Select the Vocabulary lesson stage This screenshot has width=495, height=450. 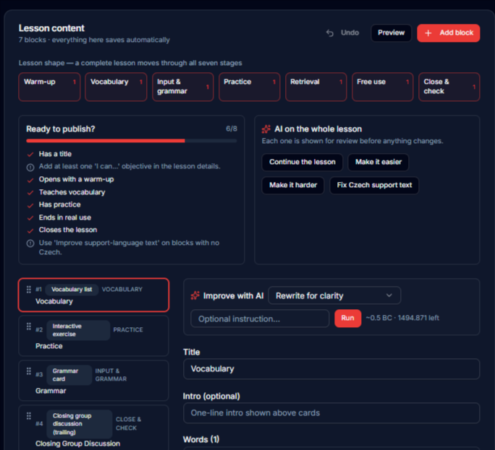(x=116, y=87)
